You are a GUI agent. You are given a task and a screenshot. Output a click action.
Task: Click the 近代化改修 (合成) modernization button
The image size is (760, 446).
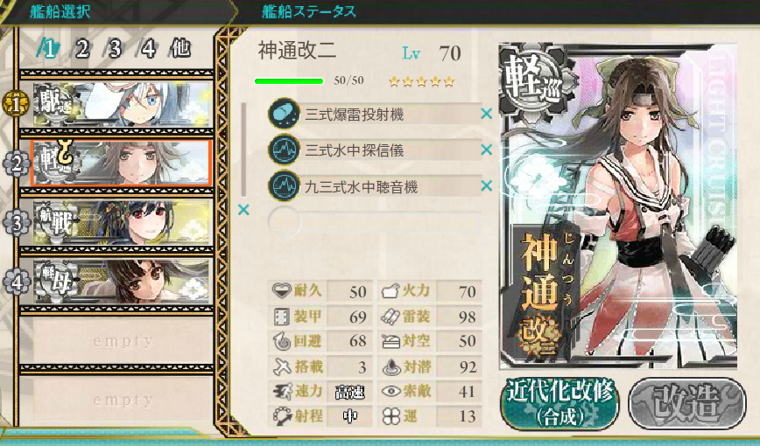(x=559, y=403)
